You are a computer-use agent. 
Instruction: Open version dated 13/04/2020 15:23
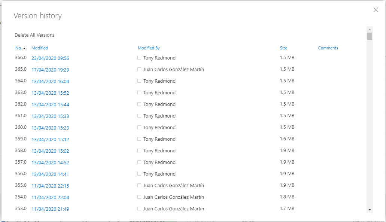[50, 128]
